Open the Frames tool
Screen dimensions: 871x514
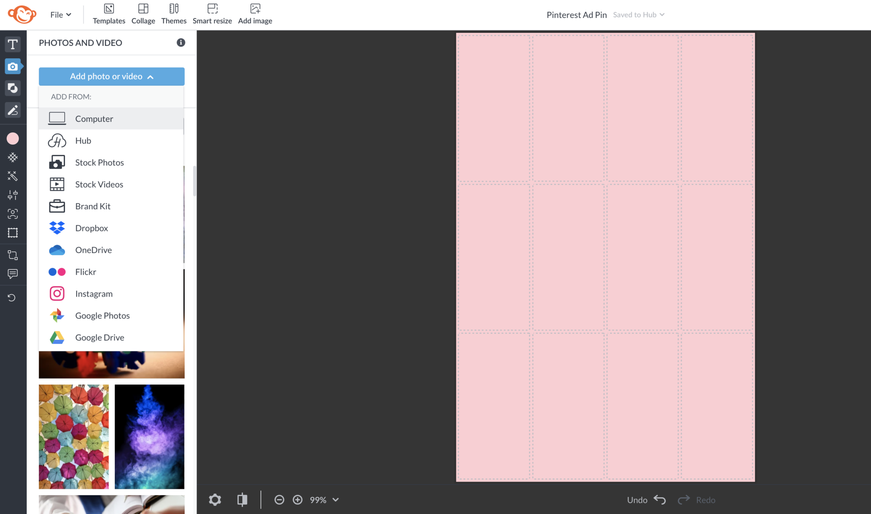pos(13,232)
